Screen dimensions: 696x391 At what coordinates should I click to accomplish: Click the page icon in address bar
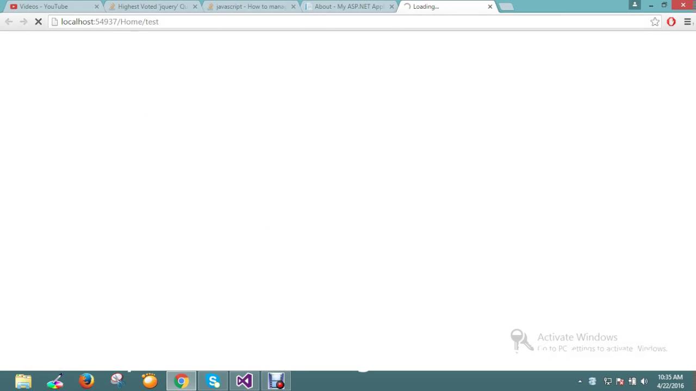[54, 22]
